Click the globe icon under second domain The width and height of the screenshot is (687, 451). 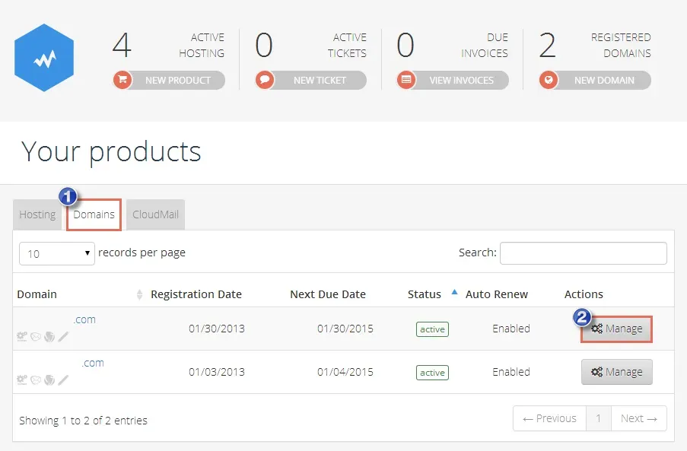click(49, 380)
